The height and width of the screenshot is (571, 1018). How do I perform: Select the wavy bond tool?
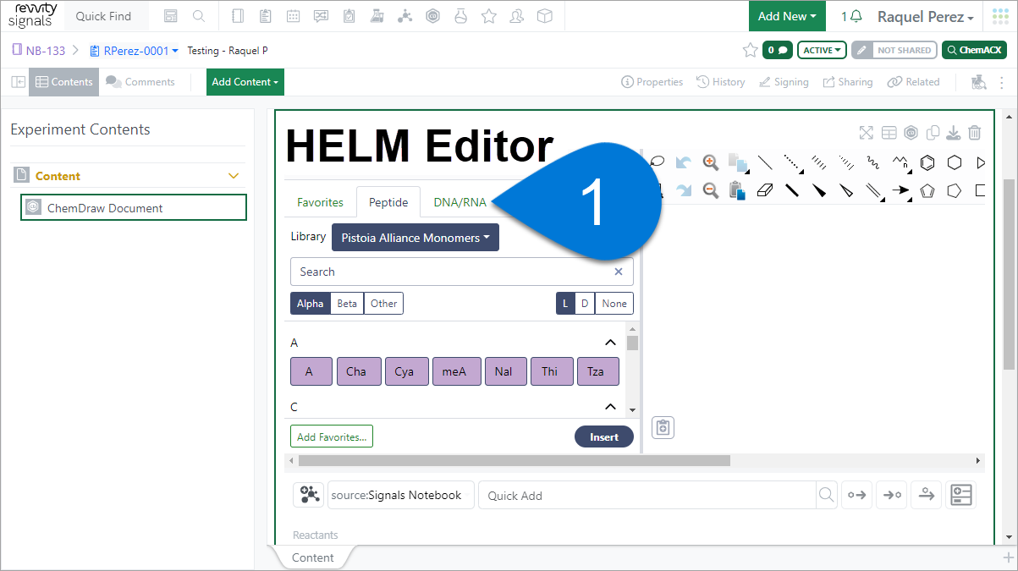pos(872,162)
